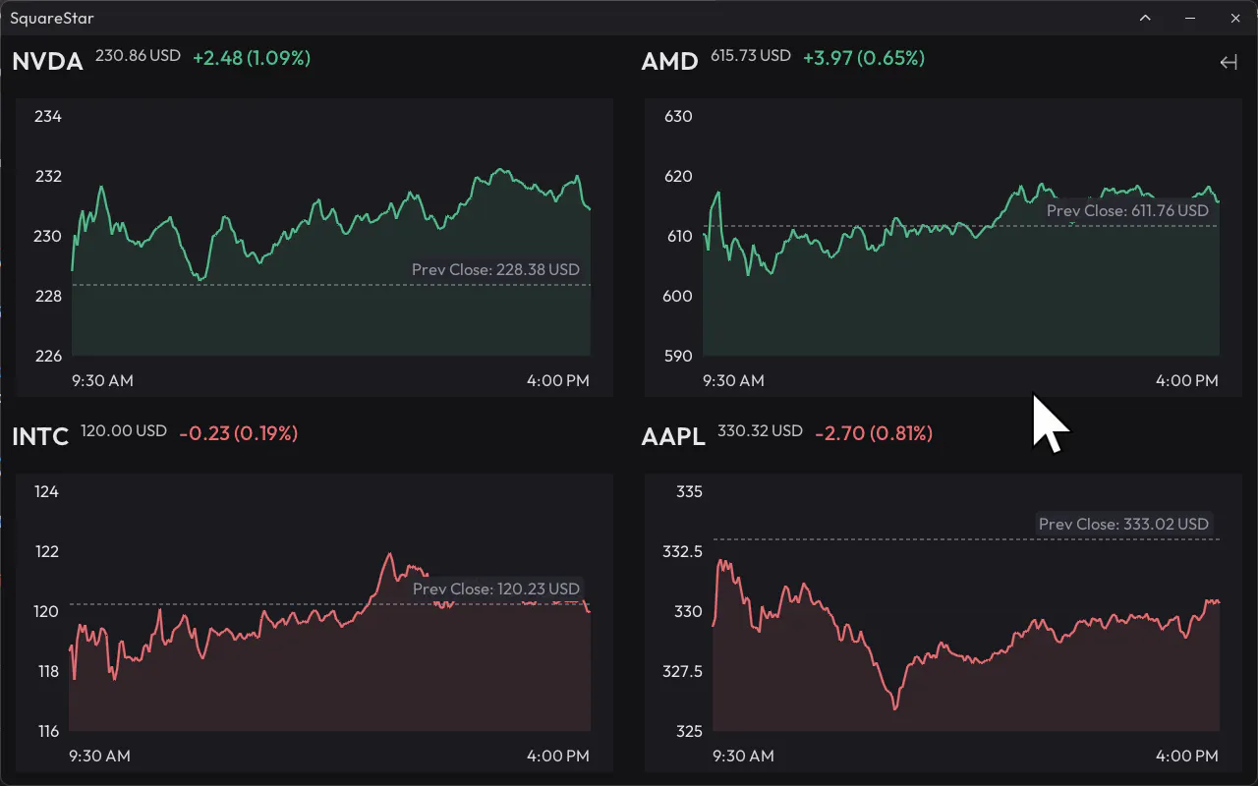This screenshot has width=1258, height=786.
Task: Click the 590 axis label on AMD chart
Action: (x=678, y=356)
